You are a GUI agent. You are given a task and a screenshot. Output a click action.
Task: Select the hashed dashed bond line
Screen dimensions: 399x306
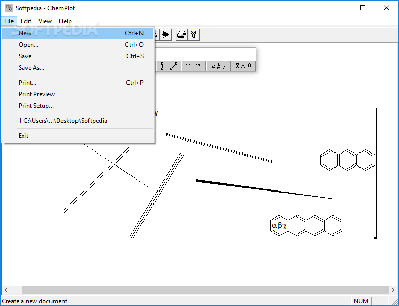pos(219,148)
